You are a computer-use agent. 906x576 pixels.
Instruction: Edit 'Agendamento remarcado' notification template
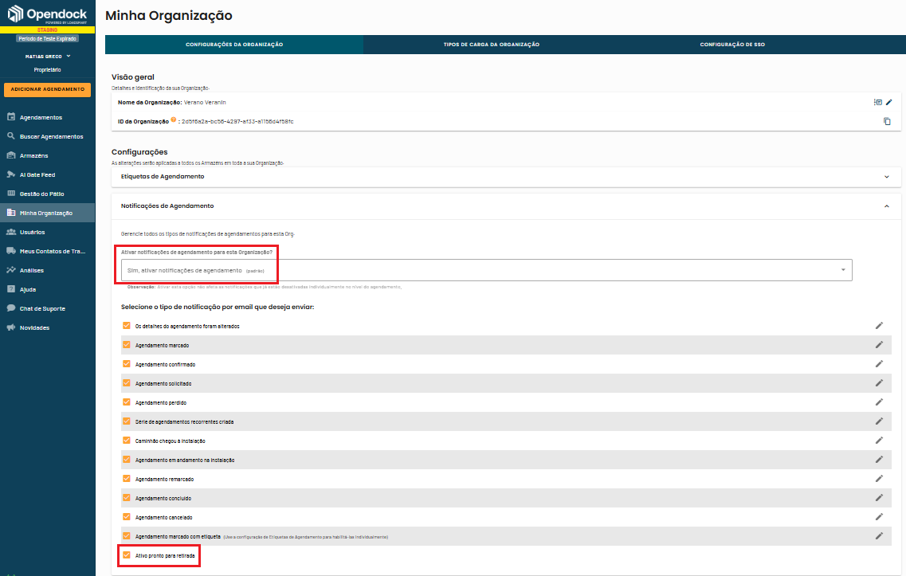coord(879,478)
